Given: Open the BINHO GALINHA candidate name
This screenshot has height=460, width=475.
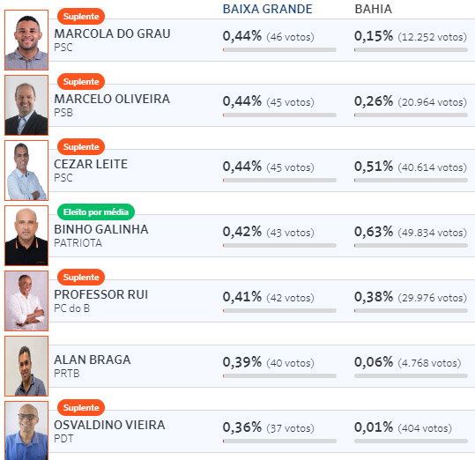Looking at the screenshot, I should [101, 229].
